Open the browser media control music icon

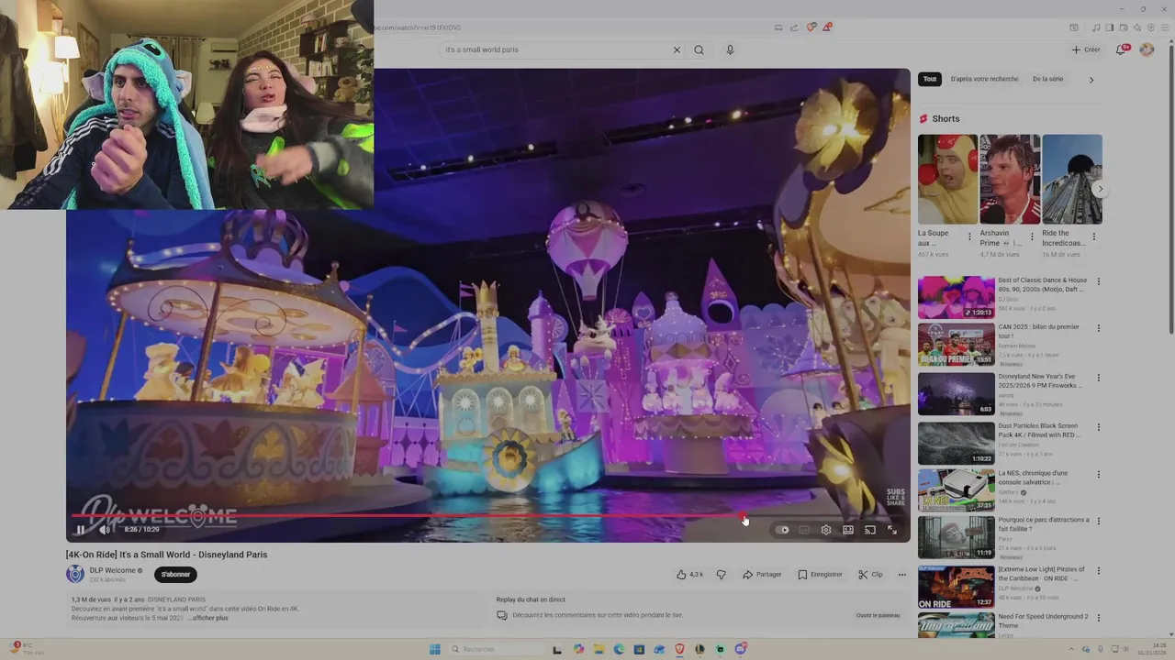click(x=1096, y=27)
